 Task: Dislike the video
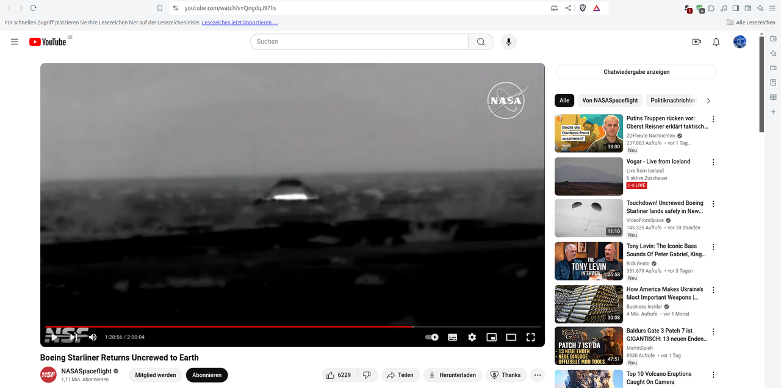(367, 375)
